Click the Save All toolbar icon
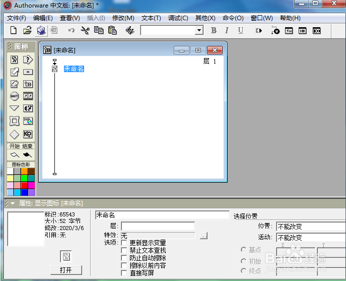 coord(41,30)
